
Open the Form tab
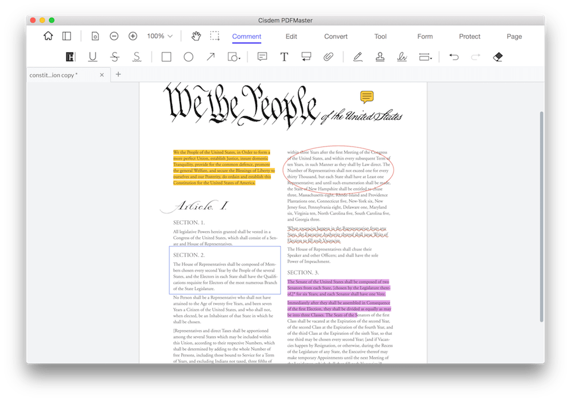[425, 37]
